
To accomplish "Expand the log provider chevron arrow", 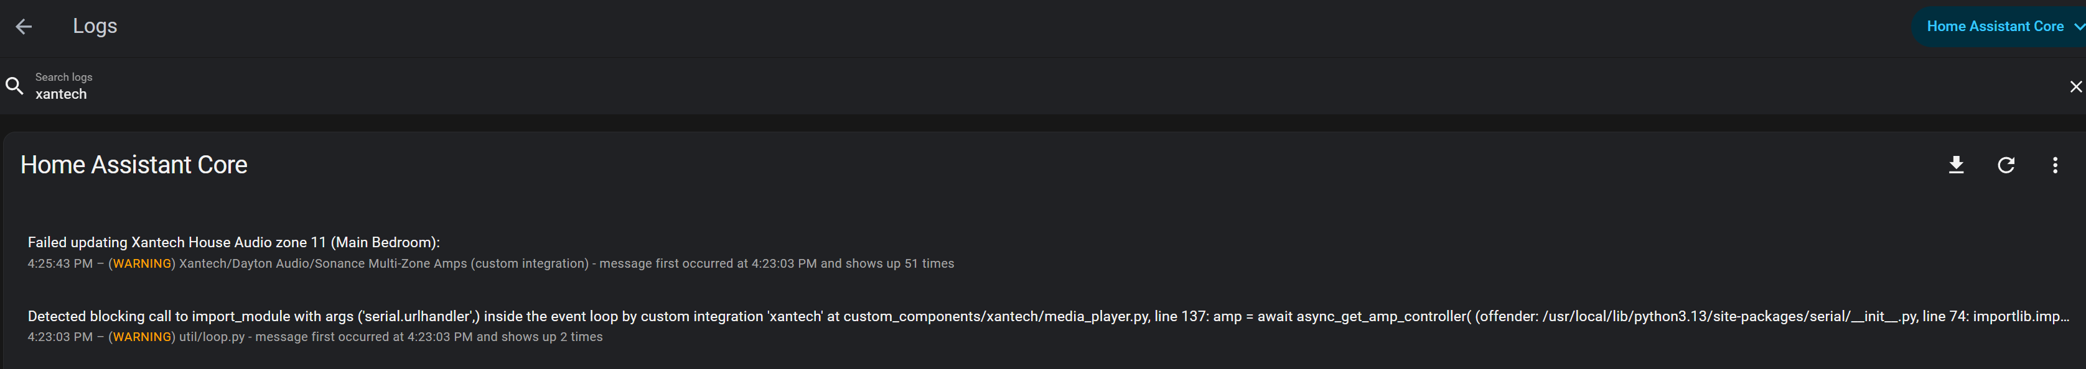I will click(2078, 27).
